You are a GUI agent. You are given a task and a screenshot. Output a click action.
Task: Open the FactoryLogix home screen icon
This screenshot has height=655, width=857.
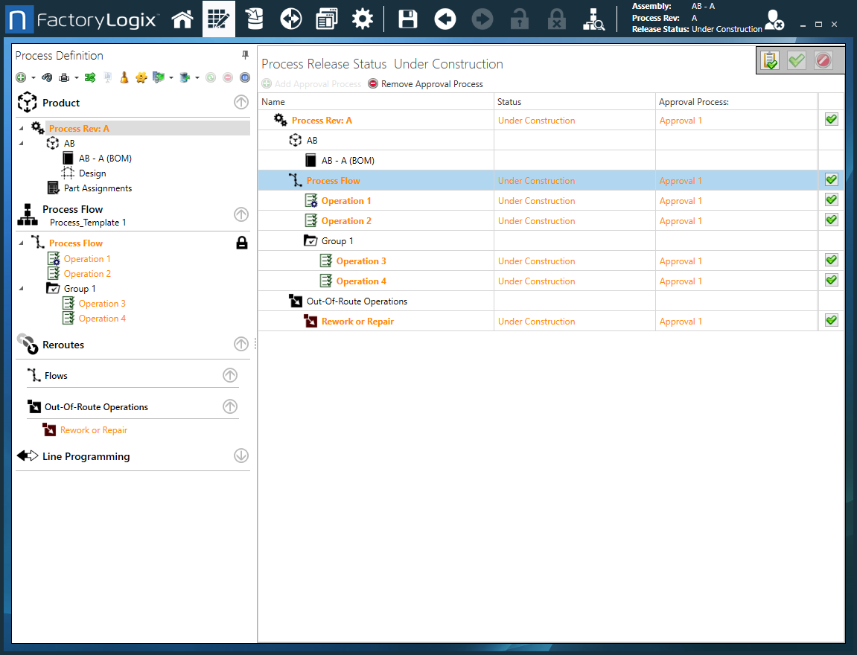click(x=182, y=18)
